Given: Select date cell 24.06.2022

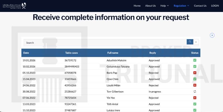Looking at the screenshot, I should [29, 85].
